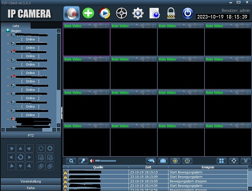Toggle record using the video camera icon
This screenshot has width=252, height=191.
(x=152, y=161)
